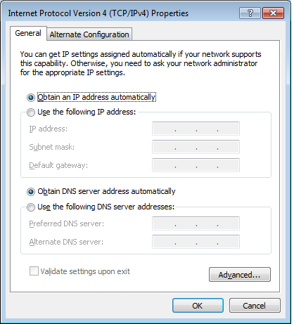294x324 pixels.
Task: Dismiss dialog with Cancel button
Action: tap(255, 306)
